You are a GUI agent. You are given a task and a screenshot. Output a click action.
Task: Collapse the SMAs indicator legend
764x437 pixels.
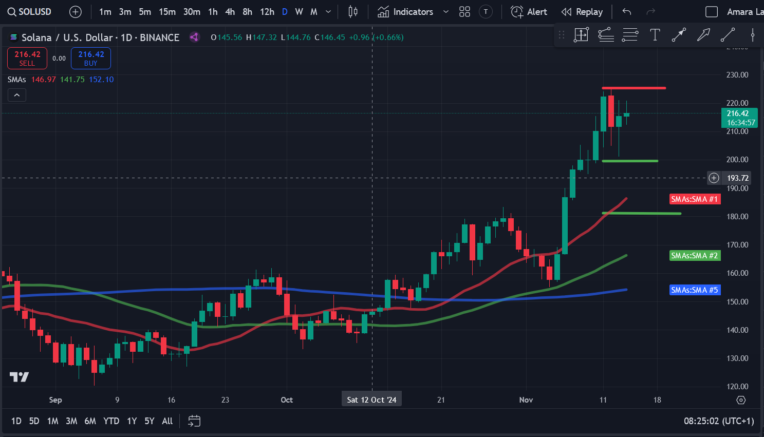pos(17,95)
